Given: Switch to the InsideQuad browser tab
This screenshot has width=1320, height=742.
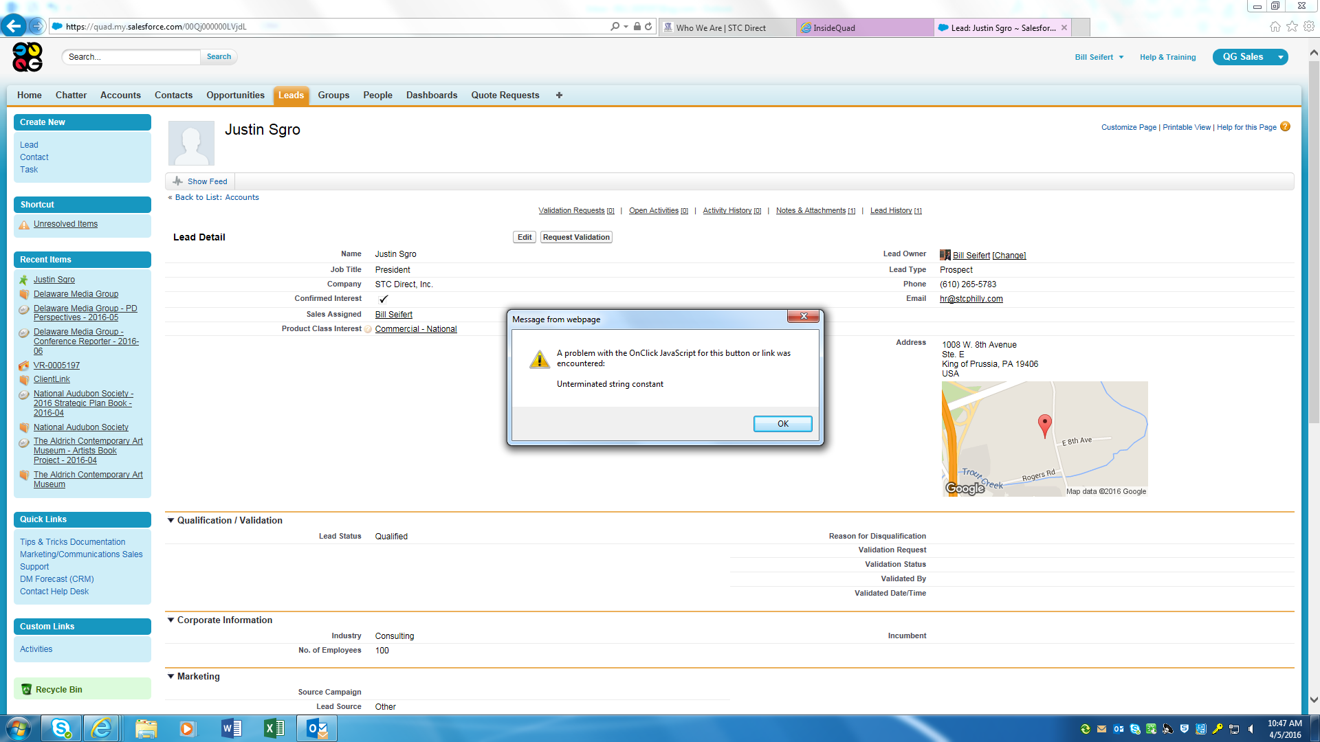Looking at the screenshot, I should [x=864, y=27].
